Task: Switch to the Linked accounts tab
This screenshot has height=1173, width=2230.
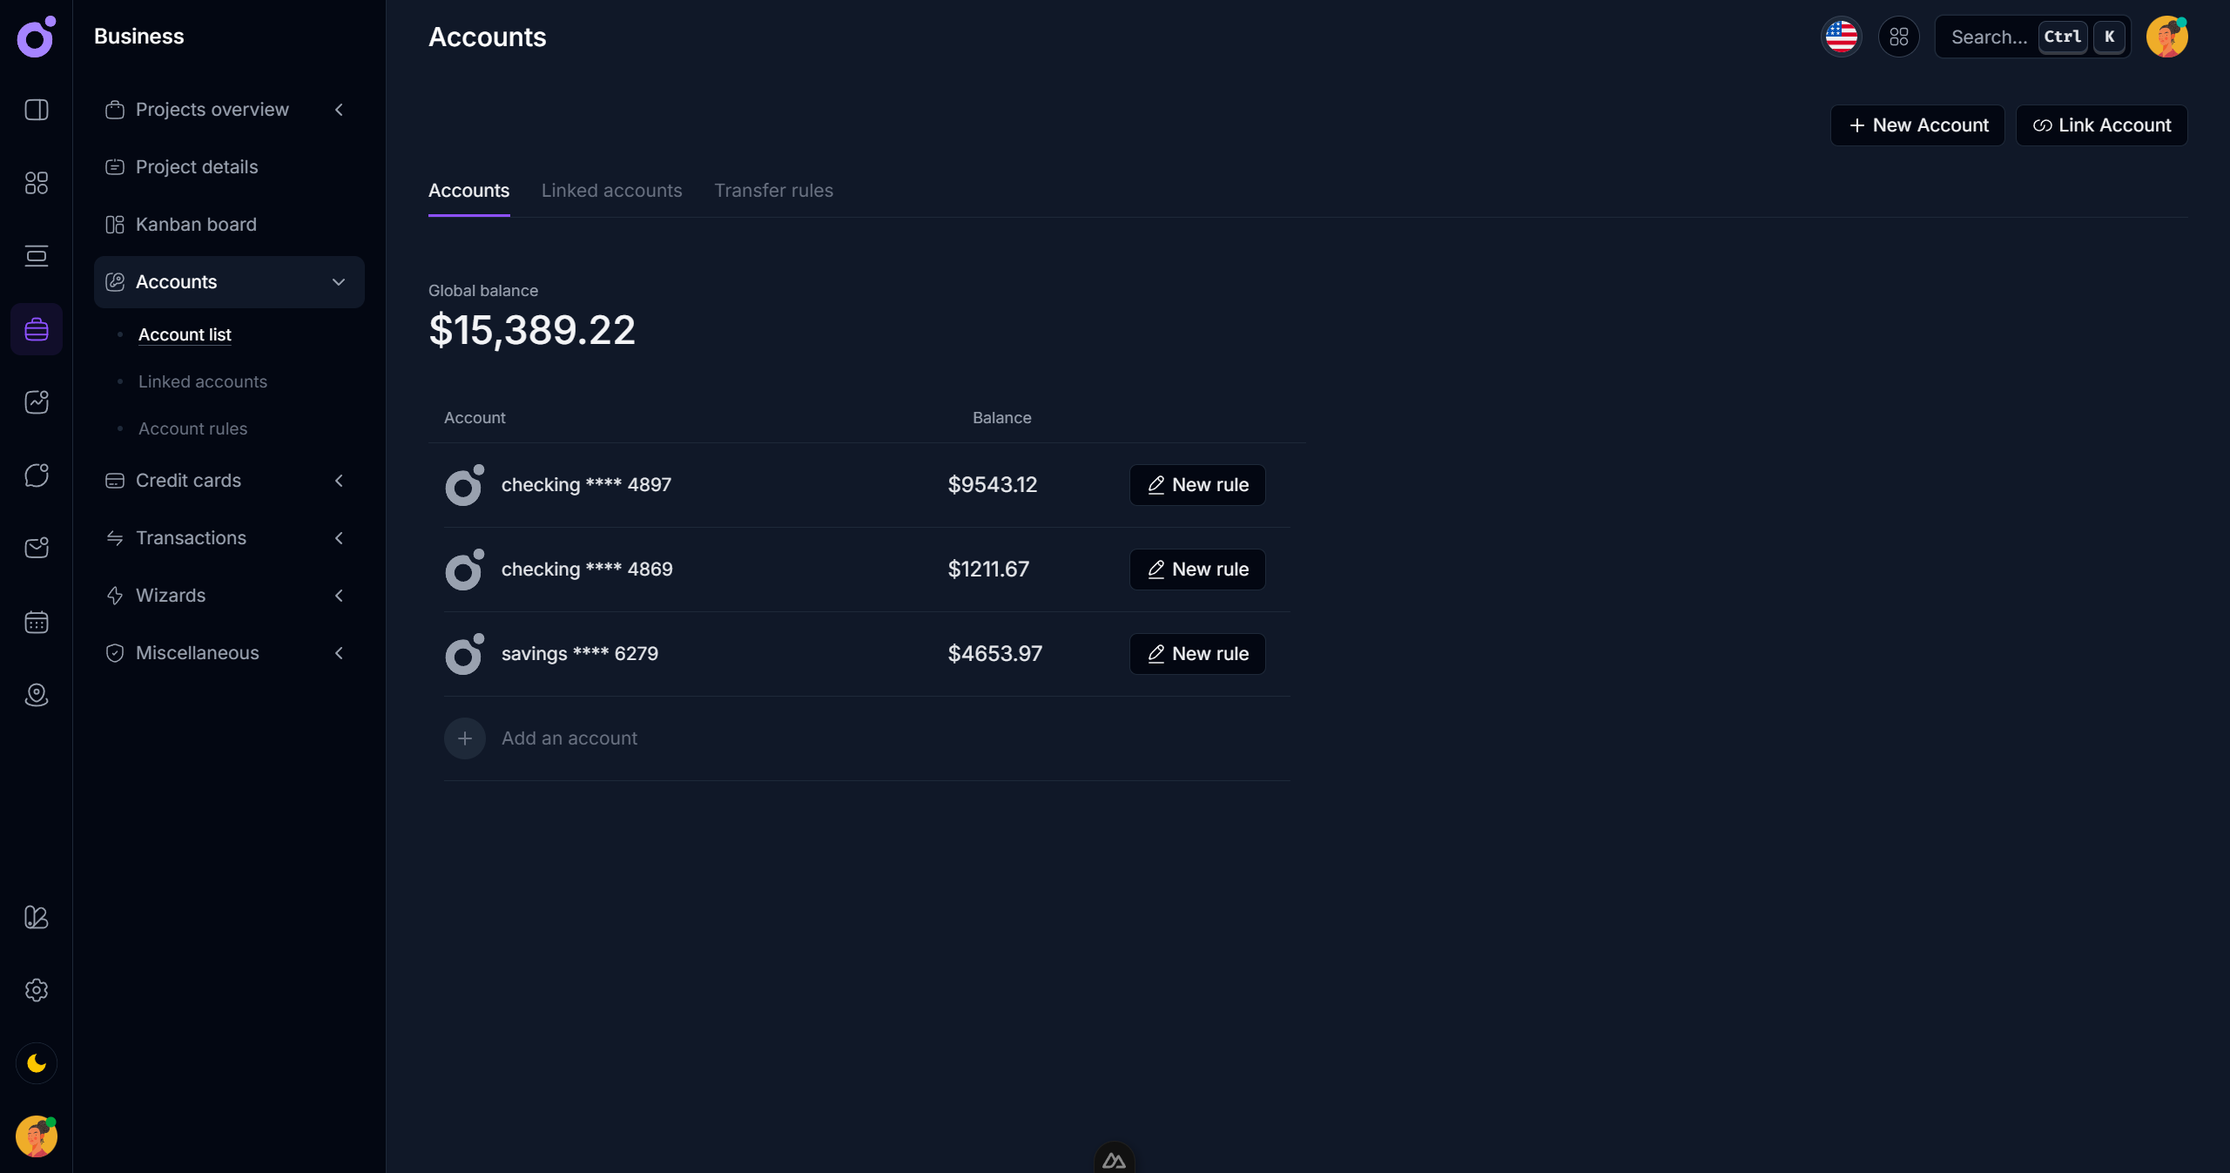Action: [611, 191]
